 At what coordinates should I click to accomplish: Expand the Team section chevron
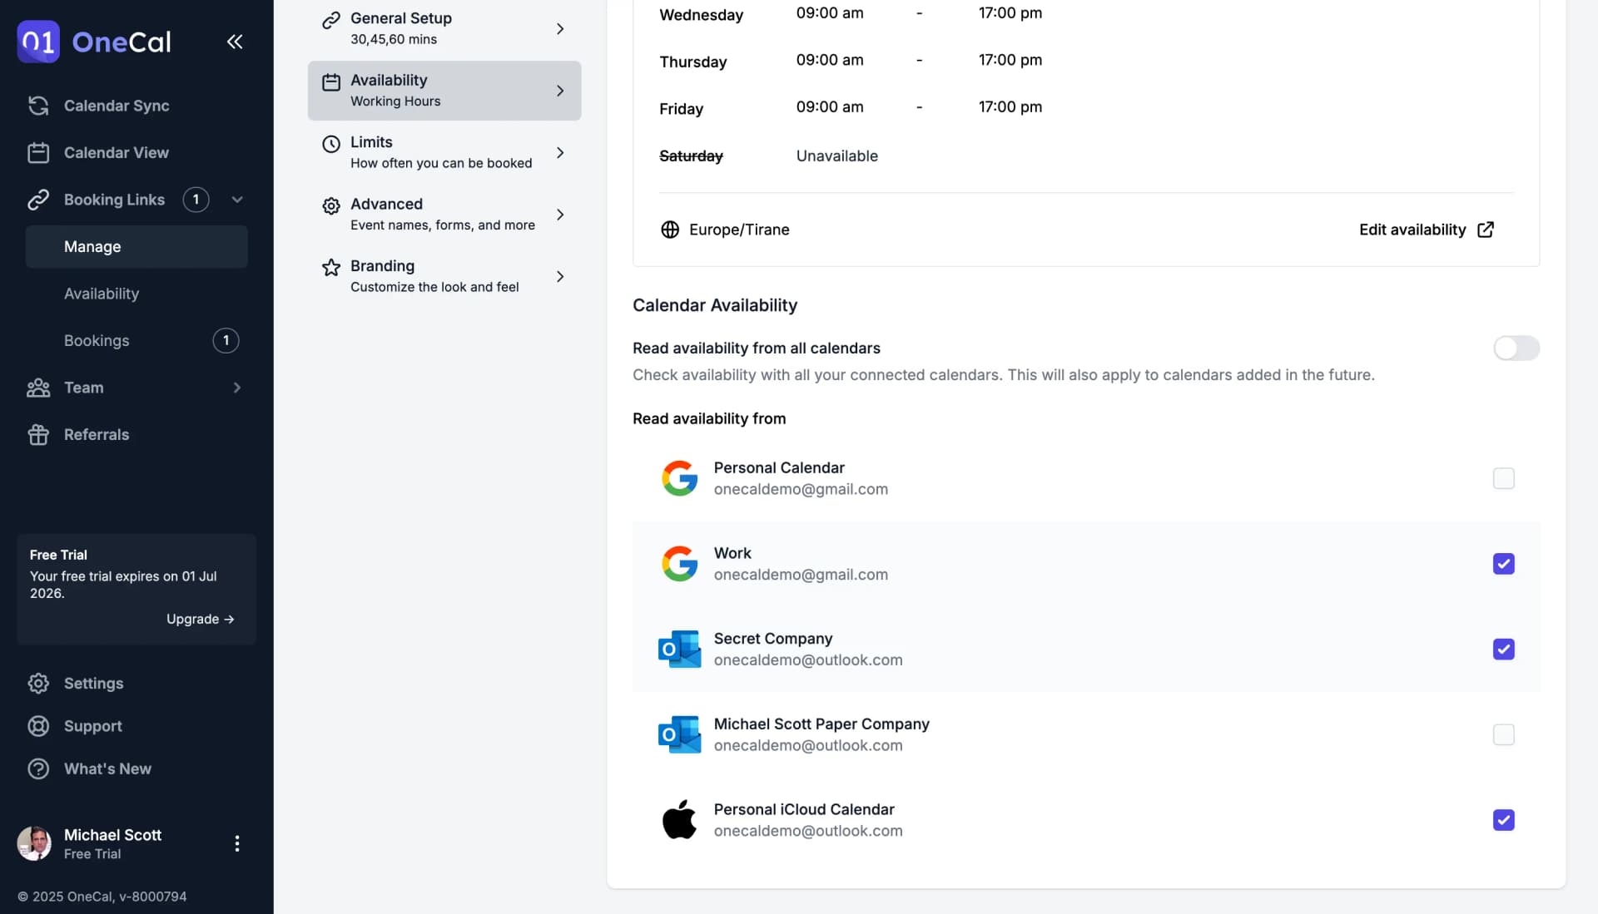click(x=236, y=388)
